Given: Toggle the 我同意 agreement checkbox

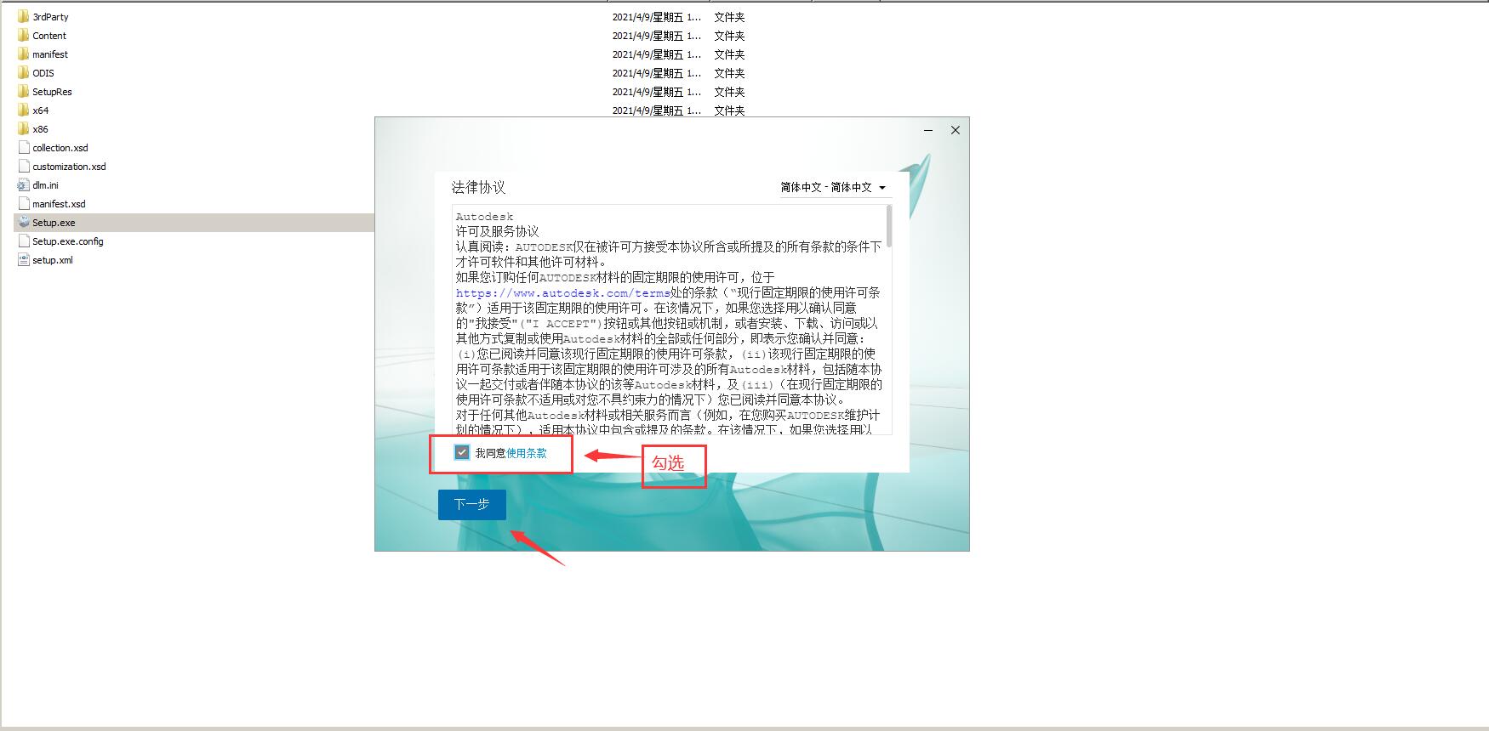Looking at the screenshot, I should [x=462, y=452].
